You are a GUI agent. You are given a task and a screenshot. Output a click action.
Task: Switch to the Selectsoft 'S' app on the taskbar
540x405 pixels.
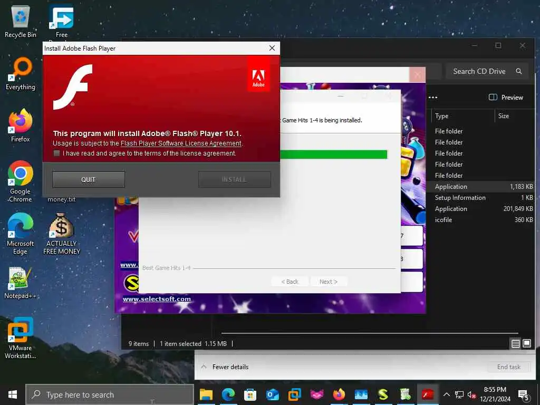(383, 394)
